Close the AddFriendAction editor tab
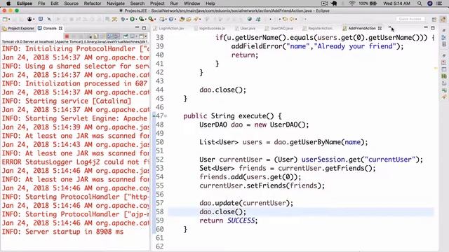The image size is (449, 252). 380,28
